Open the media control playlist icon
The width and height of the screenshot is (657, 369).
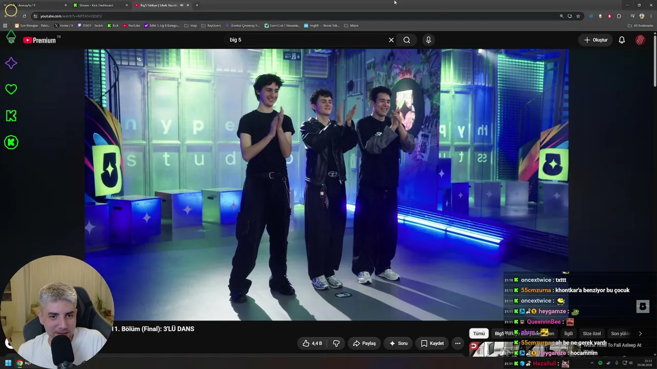click(x=632, y=16)
